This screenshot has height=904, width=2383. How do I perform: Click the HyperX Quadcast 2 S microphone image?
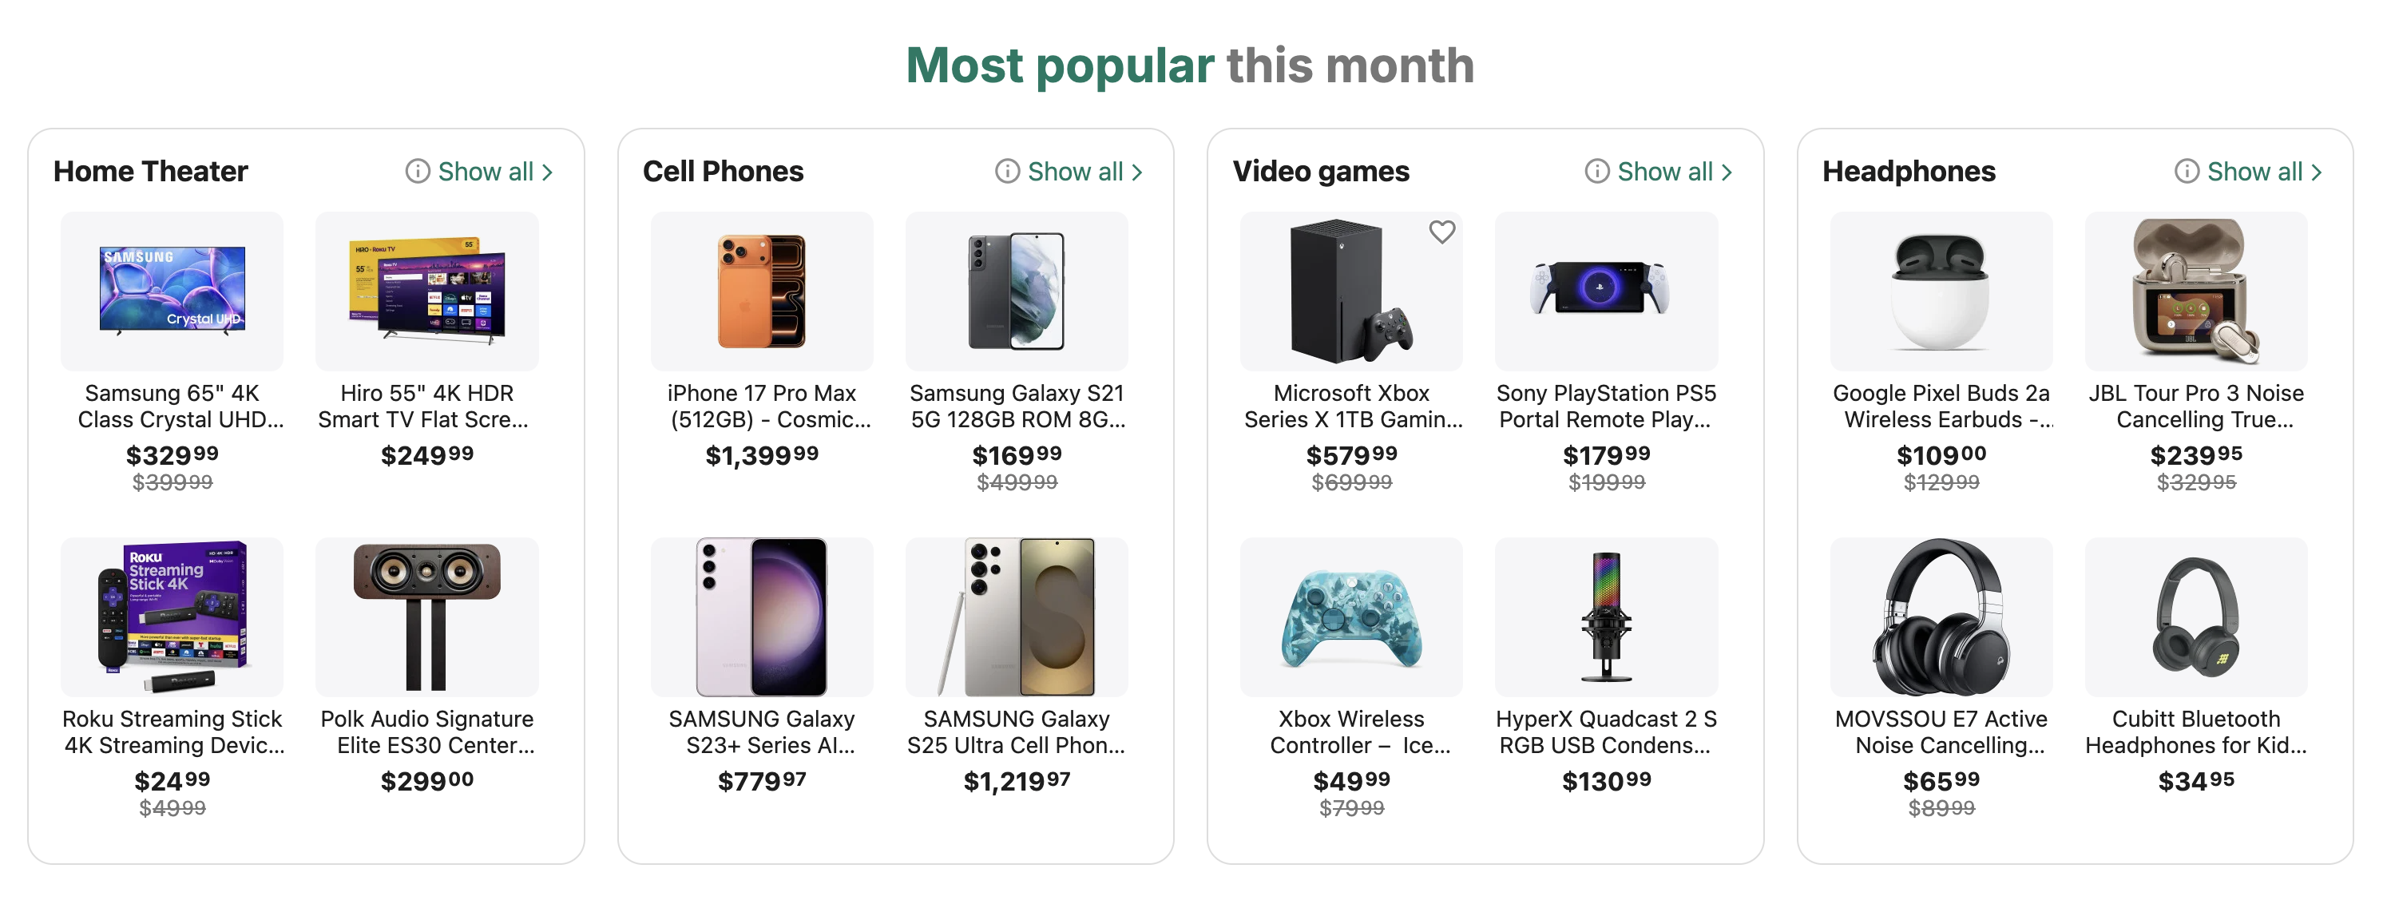[x=1606, y=617]
